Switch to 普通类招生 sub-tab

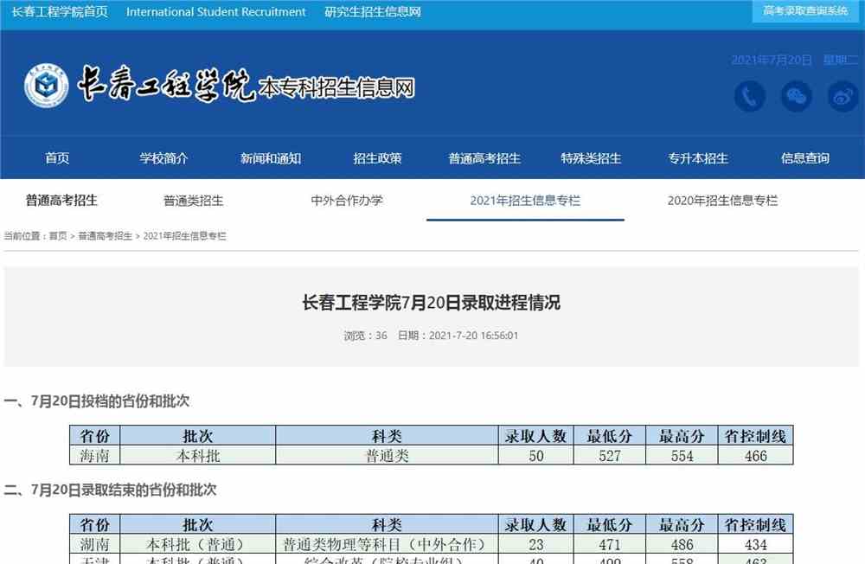click(194, 201)
